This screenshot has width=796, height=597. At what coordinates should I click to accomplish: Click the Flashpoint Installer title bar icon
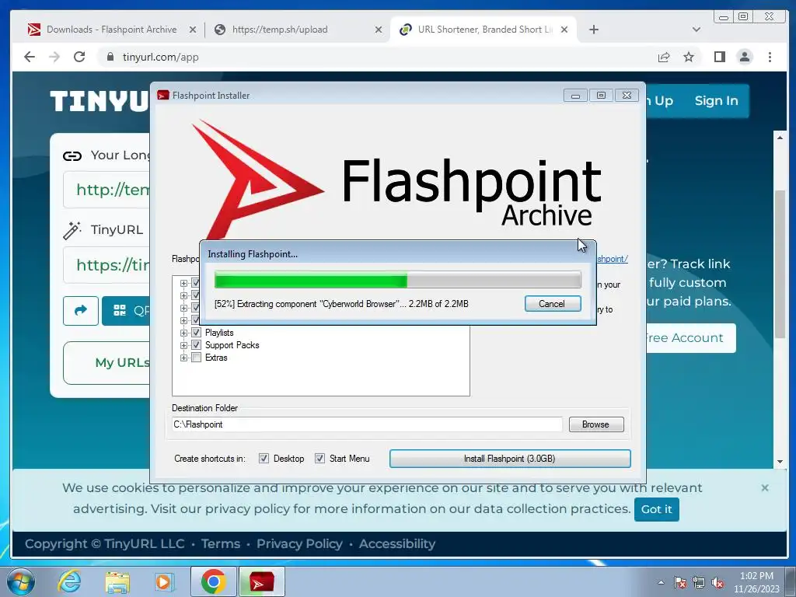[x=163, y=96]
